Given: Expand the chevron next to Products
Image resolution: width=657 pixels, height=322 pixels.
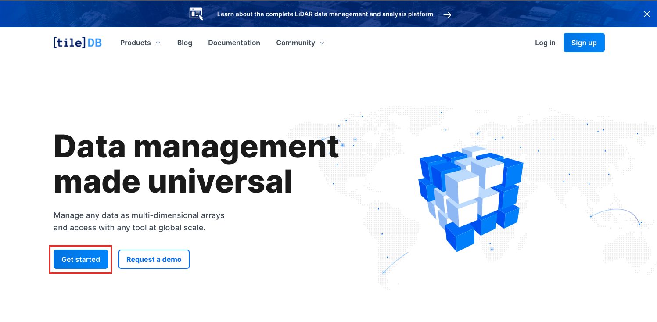Looking at the screenshot, I should (158, 43).
